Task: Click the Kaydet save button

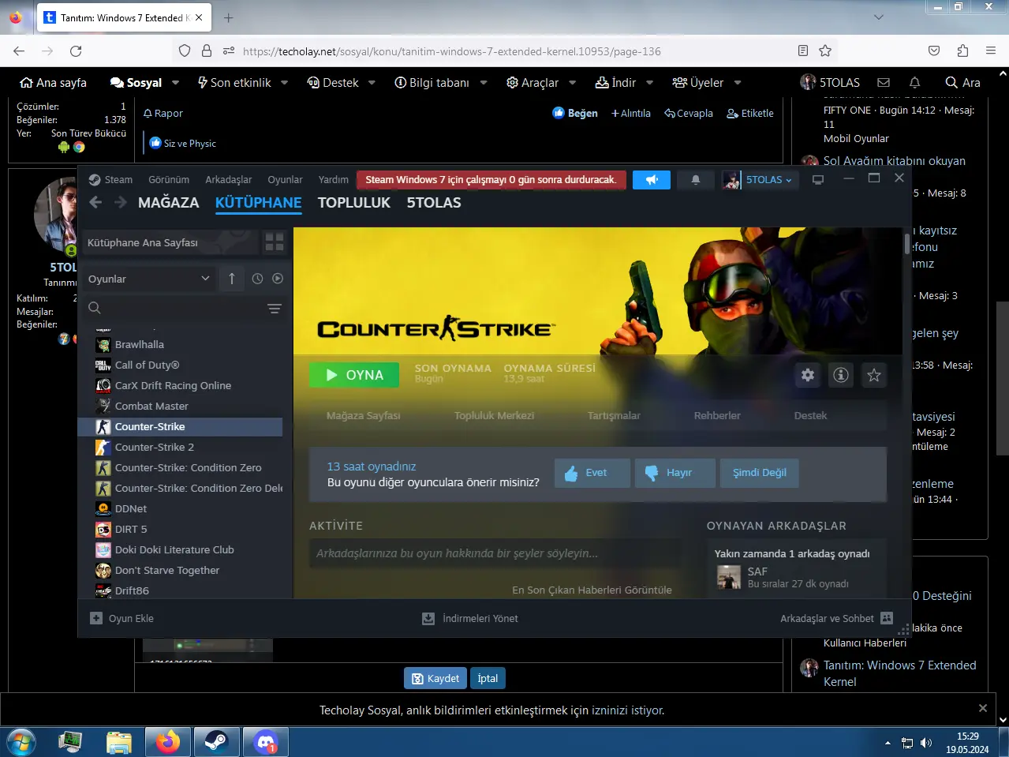Action: (435, 678)
